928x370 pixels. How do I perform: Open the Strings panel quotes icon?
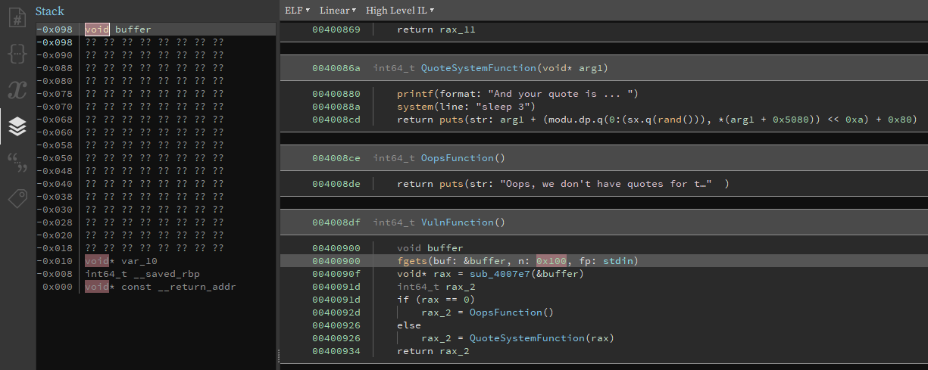[x=17, y=162]
